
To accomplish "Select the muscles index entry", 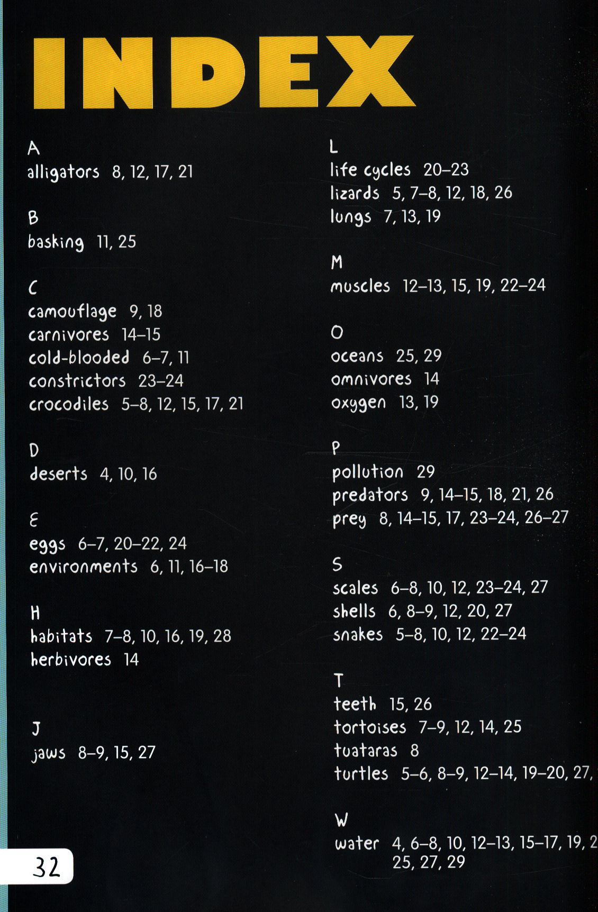I will click(x=438, y=286).
